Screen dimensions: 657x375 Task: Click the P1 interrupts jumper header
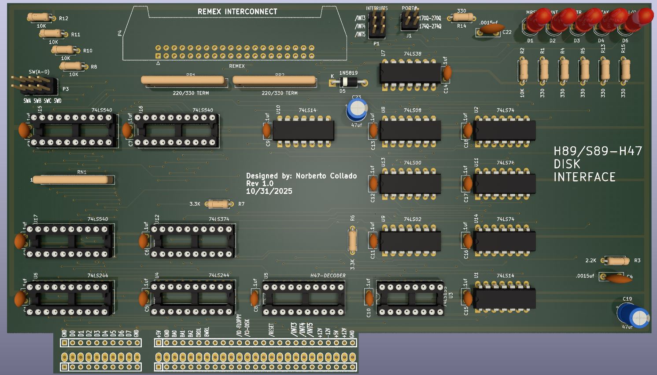(377, 24)
